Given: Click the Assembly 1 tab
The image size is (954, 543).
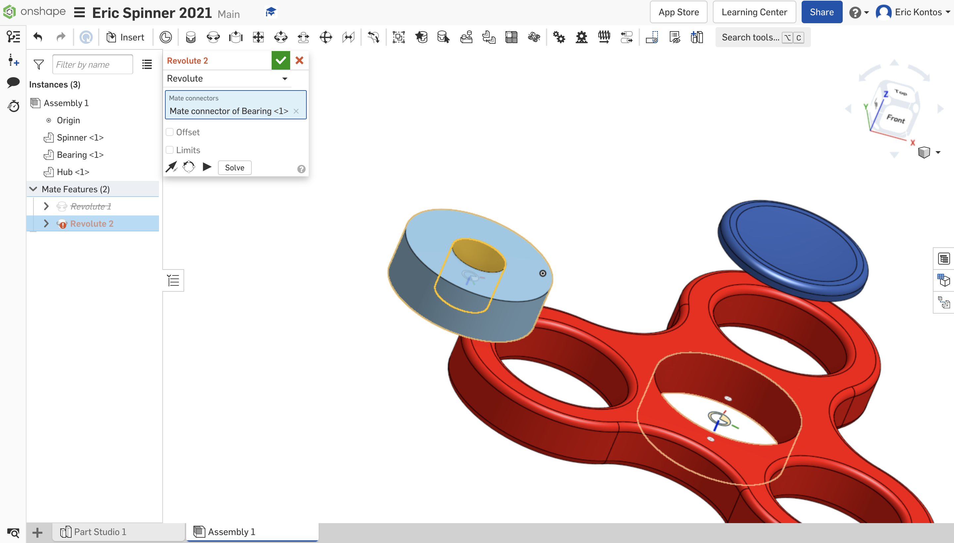Looking at the screenshot, I should [x=231, y=531].
